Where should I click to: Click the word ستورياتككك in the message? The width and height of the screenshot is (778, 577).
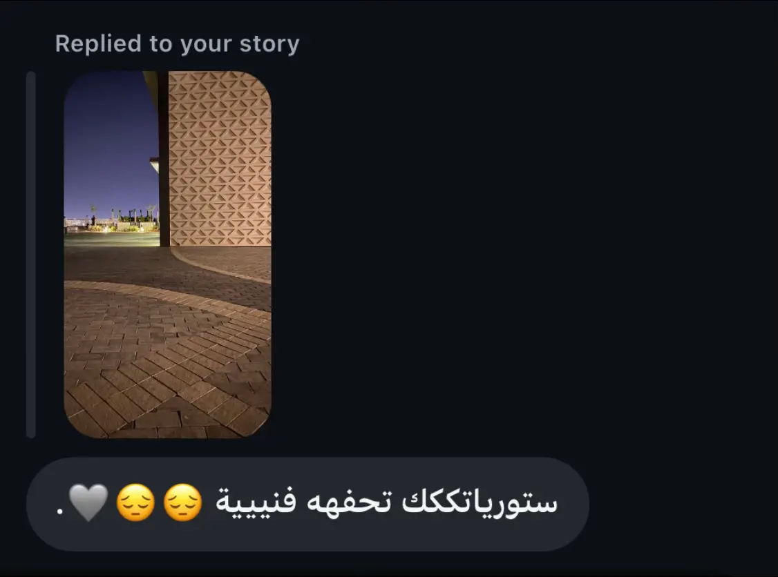pyautogui.click(x=478, y=502)
